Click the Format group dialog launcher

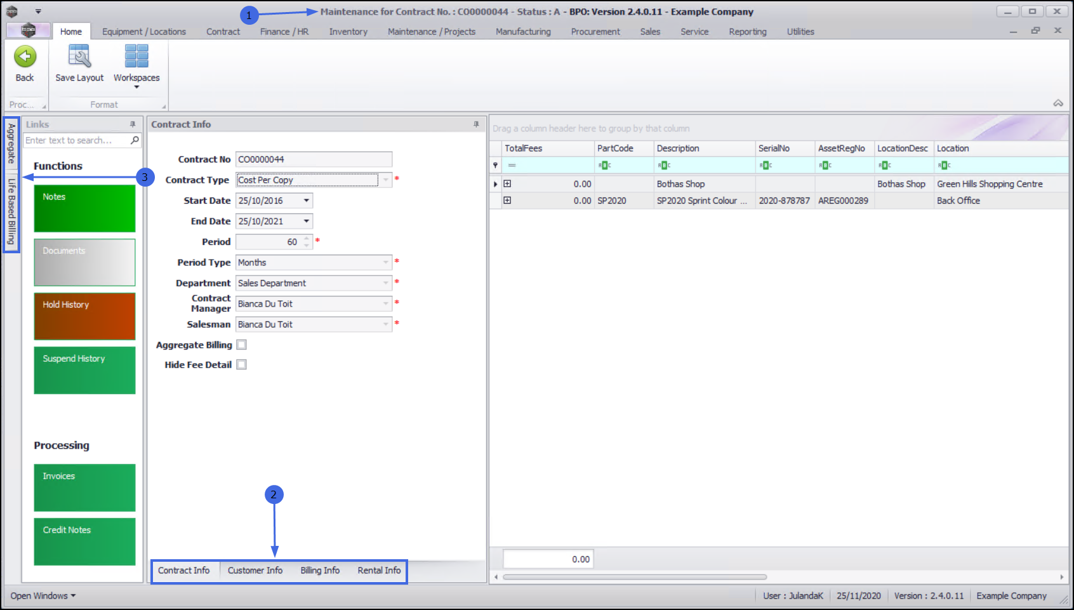(164, 106)
